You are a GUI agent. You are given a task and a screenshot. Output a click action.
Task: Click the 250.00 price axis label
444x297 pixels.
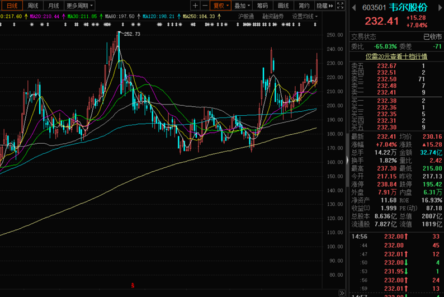click(335, 35)
